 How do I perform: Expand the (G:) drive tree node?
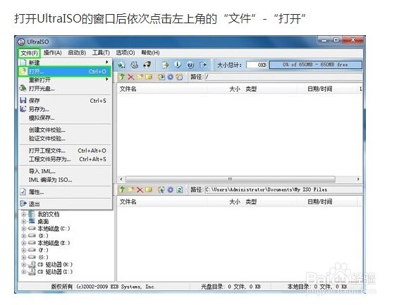24,257
